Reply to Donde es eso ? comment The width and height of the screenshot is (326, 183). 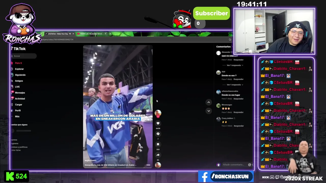(239, 79)
